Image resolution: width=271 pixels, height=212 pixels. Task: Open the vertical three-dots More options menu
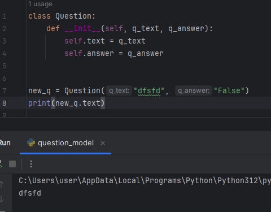(31, 164)
